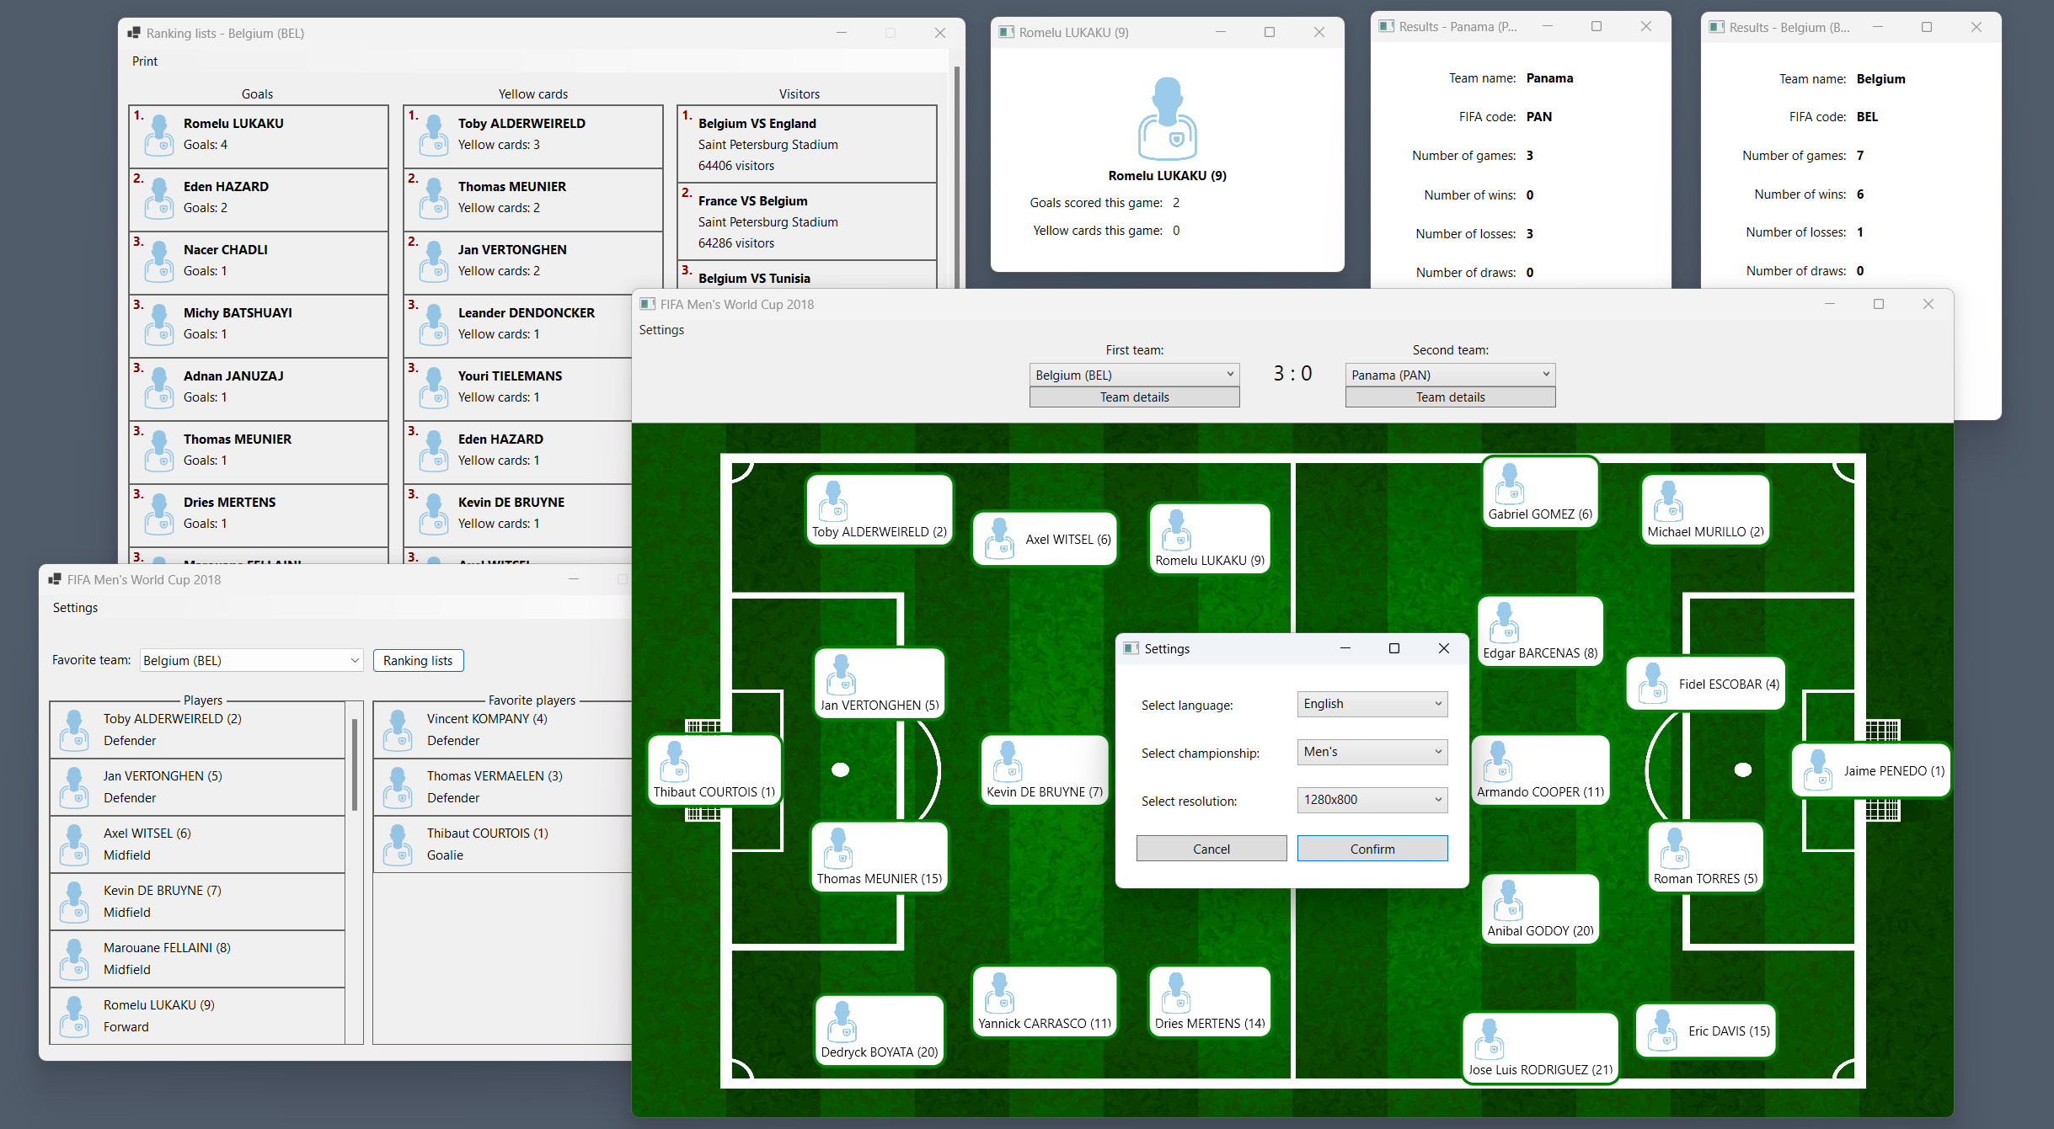The height and width of the screenshot is (1129, 2054).
Task: Open Settings menu in main match window
Action: 661,330
